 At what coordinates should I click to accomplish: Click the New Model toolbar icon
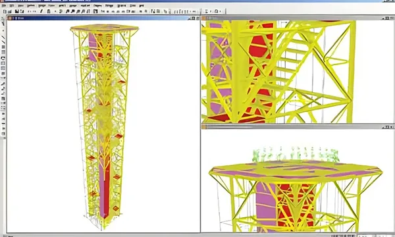tap(5, 11)
